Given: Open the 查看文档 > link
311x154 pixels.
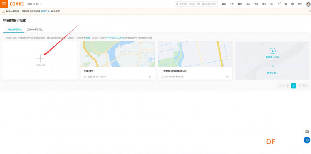Looking at the screenshot, I should click(272, 73).
